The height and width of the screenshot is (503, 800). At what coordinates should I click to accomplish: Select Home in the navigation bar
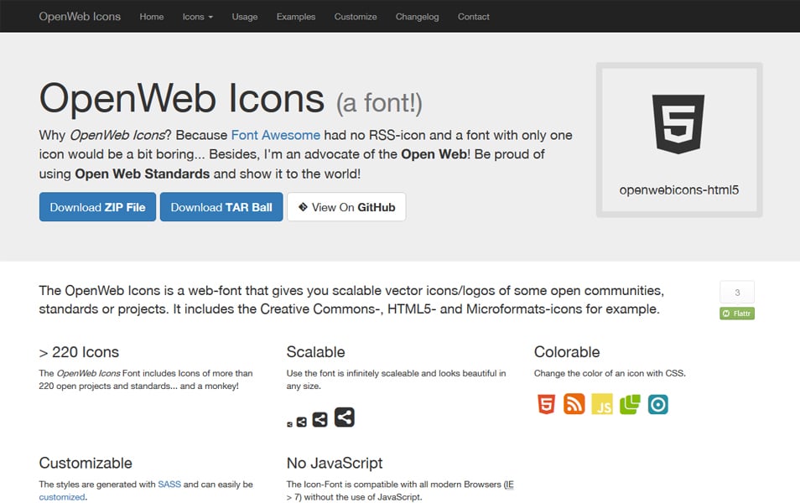[x=151, y=16]
